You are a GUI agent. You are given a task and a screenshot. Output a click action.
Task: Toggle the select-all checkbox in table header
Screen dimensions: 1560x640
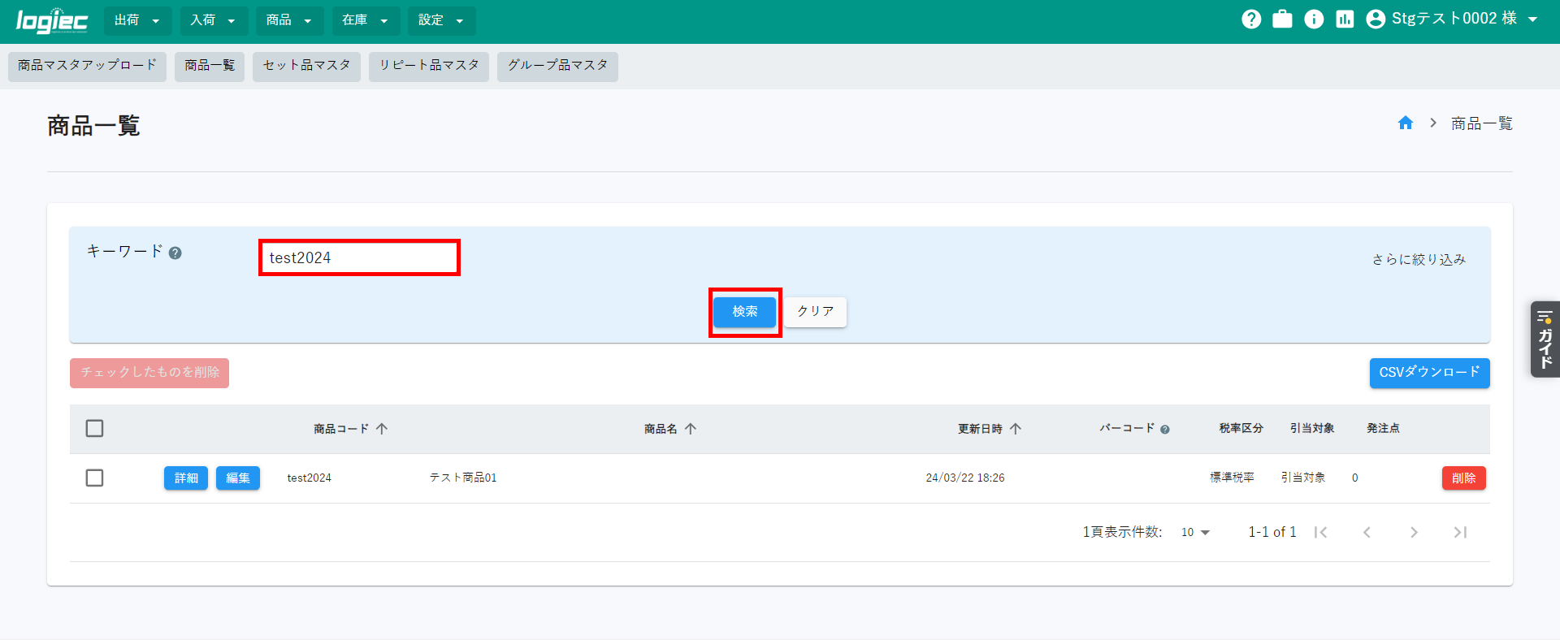[95, 428]
